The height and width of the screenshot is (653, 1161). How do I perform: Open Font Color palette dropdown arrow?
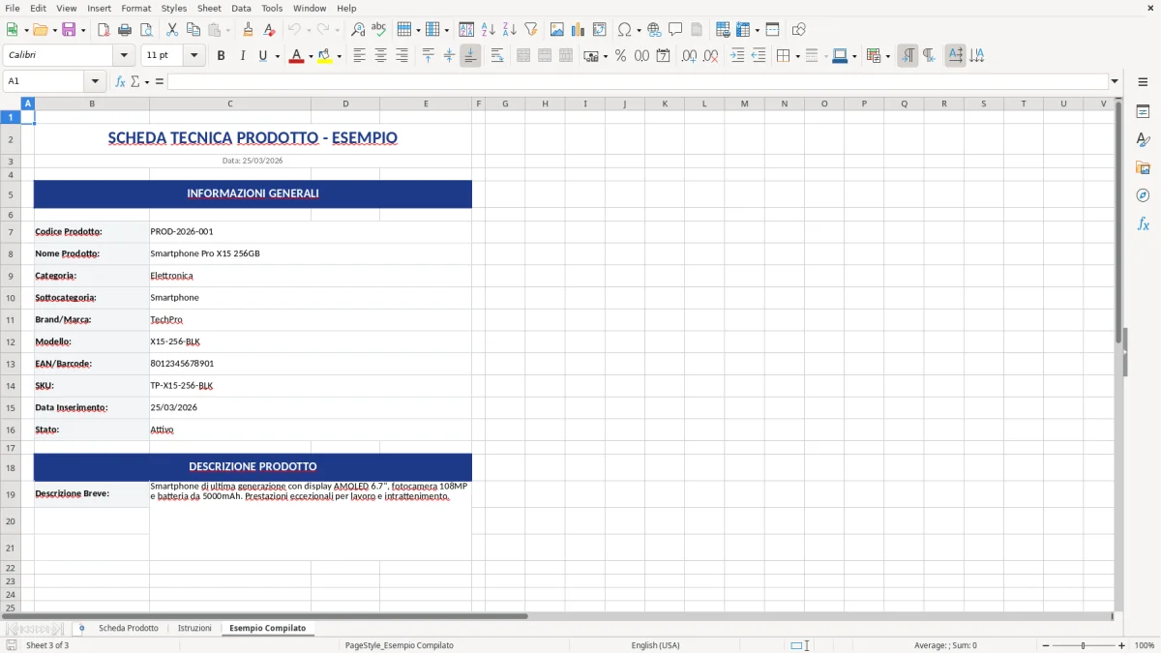(310, 56)
